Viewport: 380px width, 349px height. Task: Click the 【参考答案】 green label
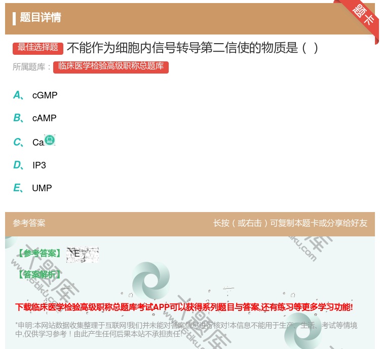pos(39,253)
